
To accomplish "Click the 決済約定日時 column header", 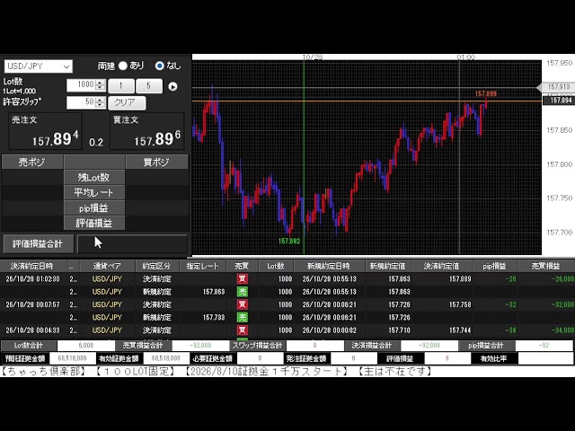I will [34, 266].
